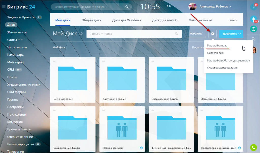Click the Фильтр + поиск input field
260x153 pixels.
(x=134, y=34)
